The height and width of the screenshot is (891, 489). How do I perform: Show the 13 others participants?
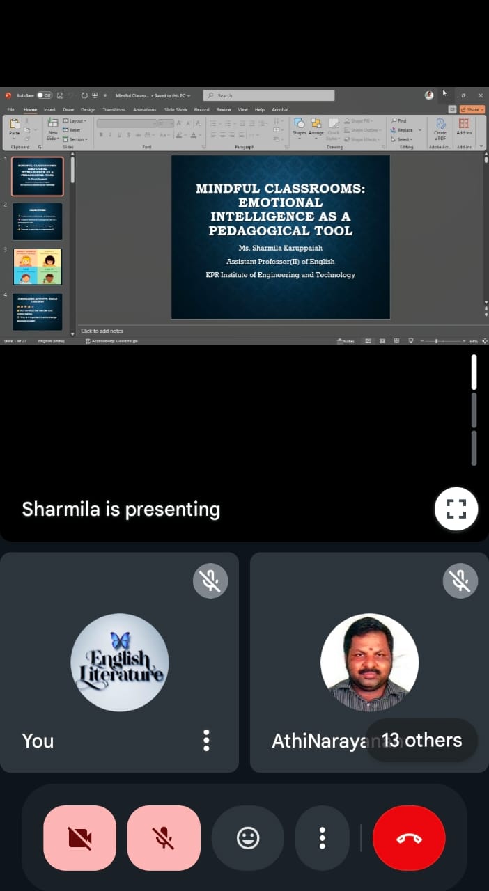click(x=421, y=740)
